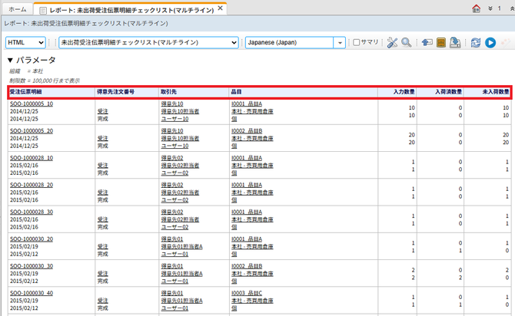Screen dimensions: 515x316
Task: Open order line SOO-1000028_20
Action: (32, 185)
